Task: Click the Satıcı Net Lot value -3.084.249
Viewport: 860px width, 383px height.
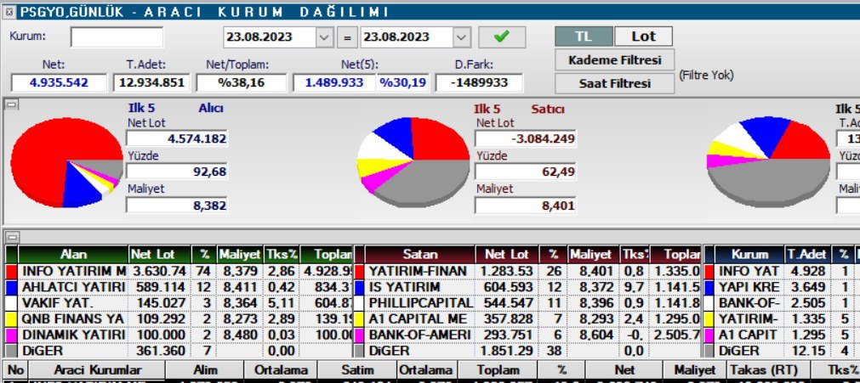Action: (526, 138)
